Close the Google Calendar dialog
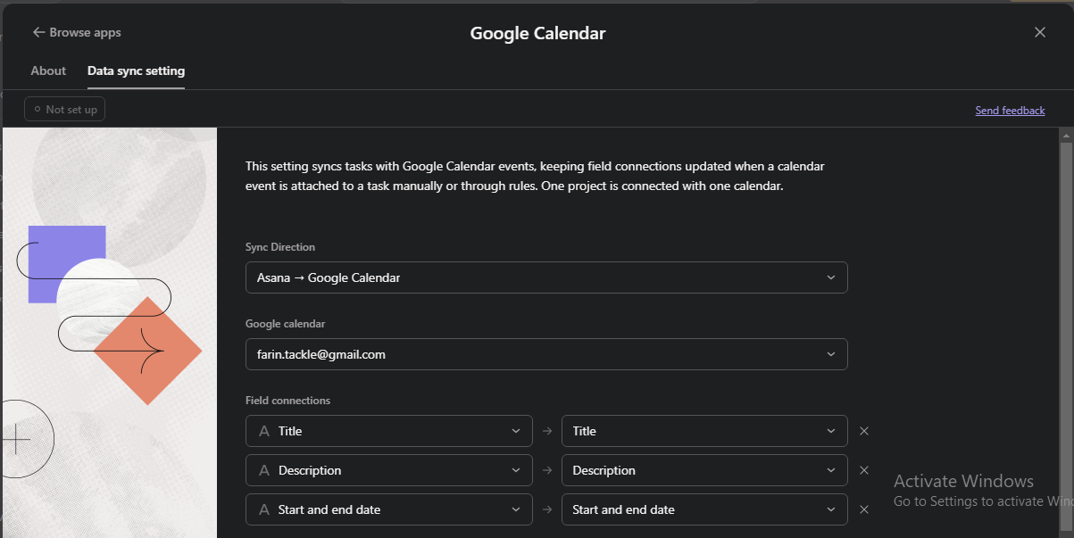1074x538 pixels. [1039, 32]
